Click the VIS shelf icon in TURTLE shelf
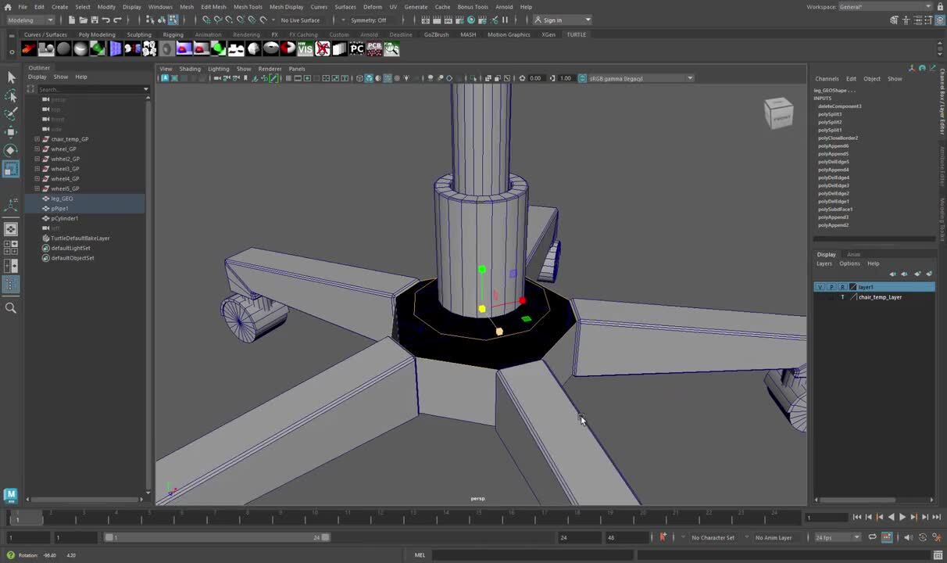This screenshot has width=947, height=563. coord(305,48)
